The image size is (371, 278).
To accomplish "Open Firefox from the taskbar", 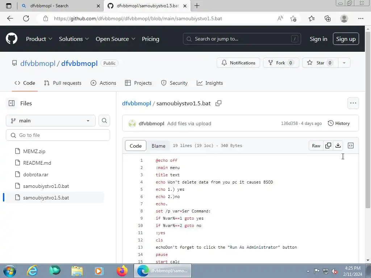I will coord(122,271).
